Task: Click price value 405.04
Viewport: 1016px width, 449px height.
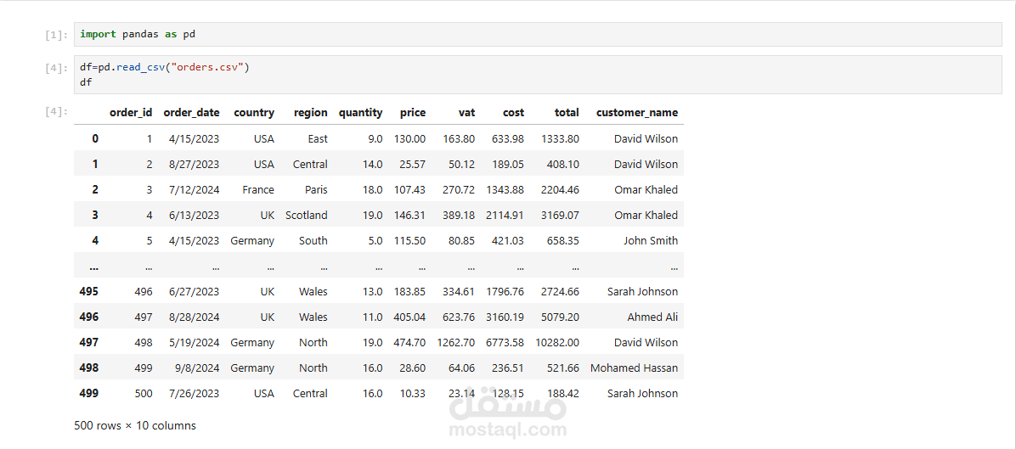Action: [409, 317]
